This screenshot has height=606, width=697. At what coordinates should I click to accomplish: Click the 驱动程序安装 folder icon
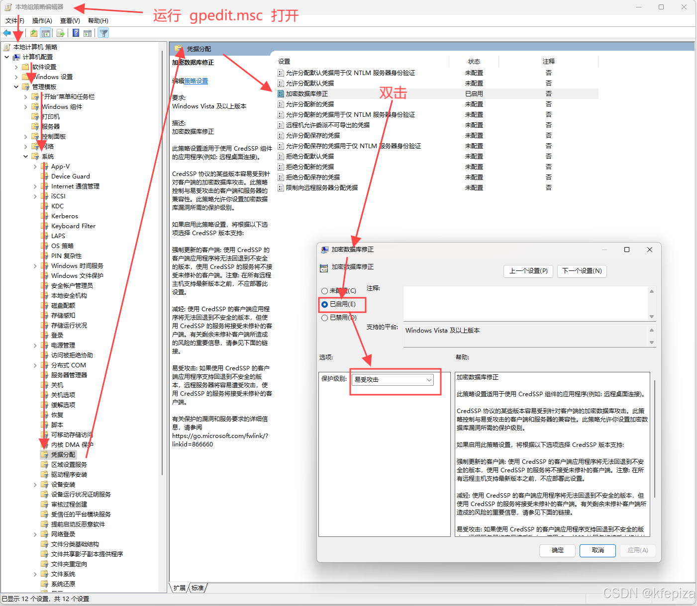[x=45, y=475]
